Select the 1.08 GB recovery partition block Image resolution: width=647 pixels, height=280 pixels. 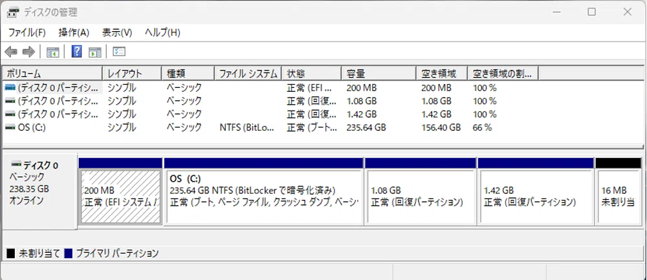pyautogui.click(x=420, y=197)
